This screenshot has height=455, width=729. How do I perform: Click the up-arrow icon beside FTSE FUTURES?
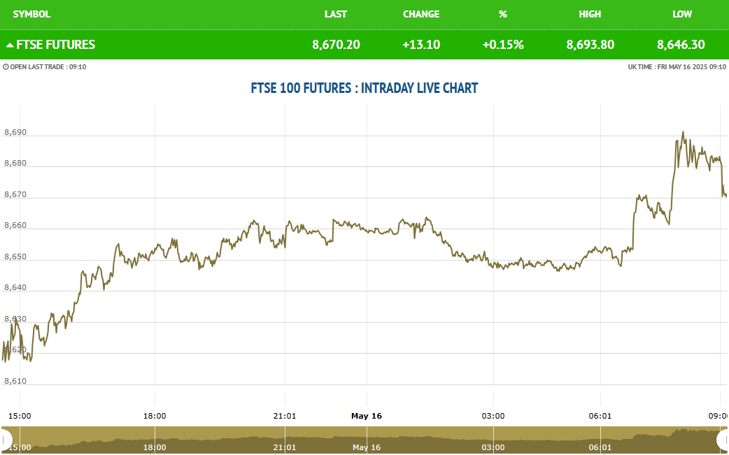point(10,45)
